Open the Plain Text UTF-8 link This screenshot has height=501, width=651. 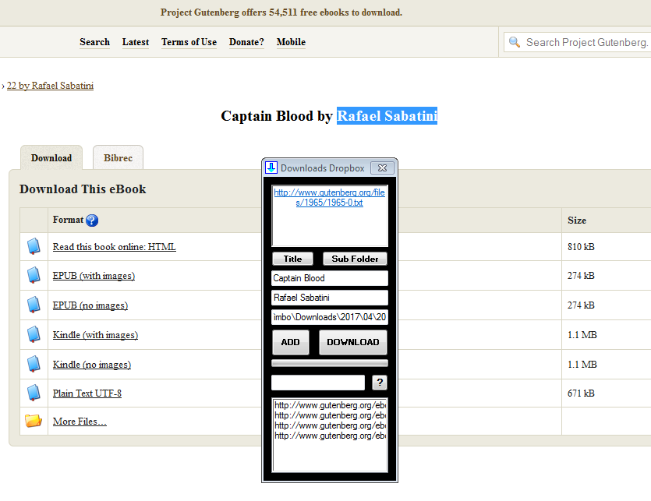tap(87, 393)
